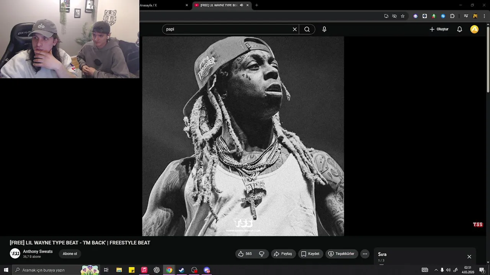Open the Chrome three-dot menu
Viewport: 490px width, 275px height.
pos(484,16)
